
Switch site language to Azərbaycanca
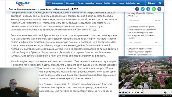pos(55,3)
